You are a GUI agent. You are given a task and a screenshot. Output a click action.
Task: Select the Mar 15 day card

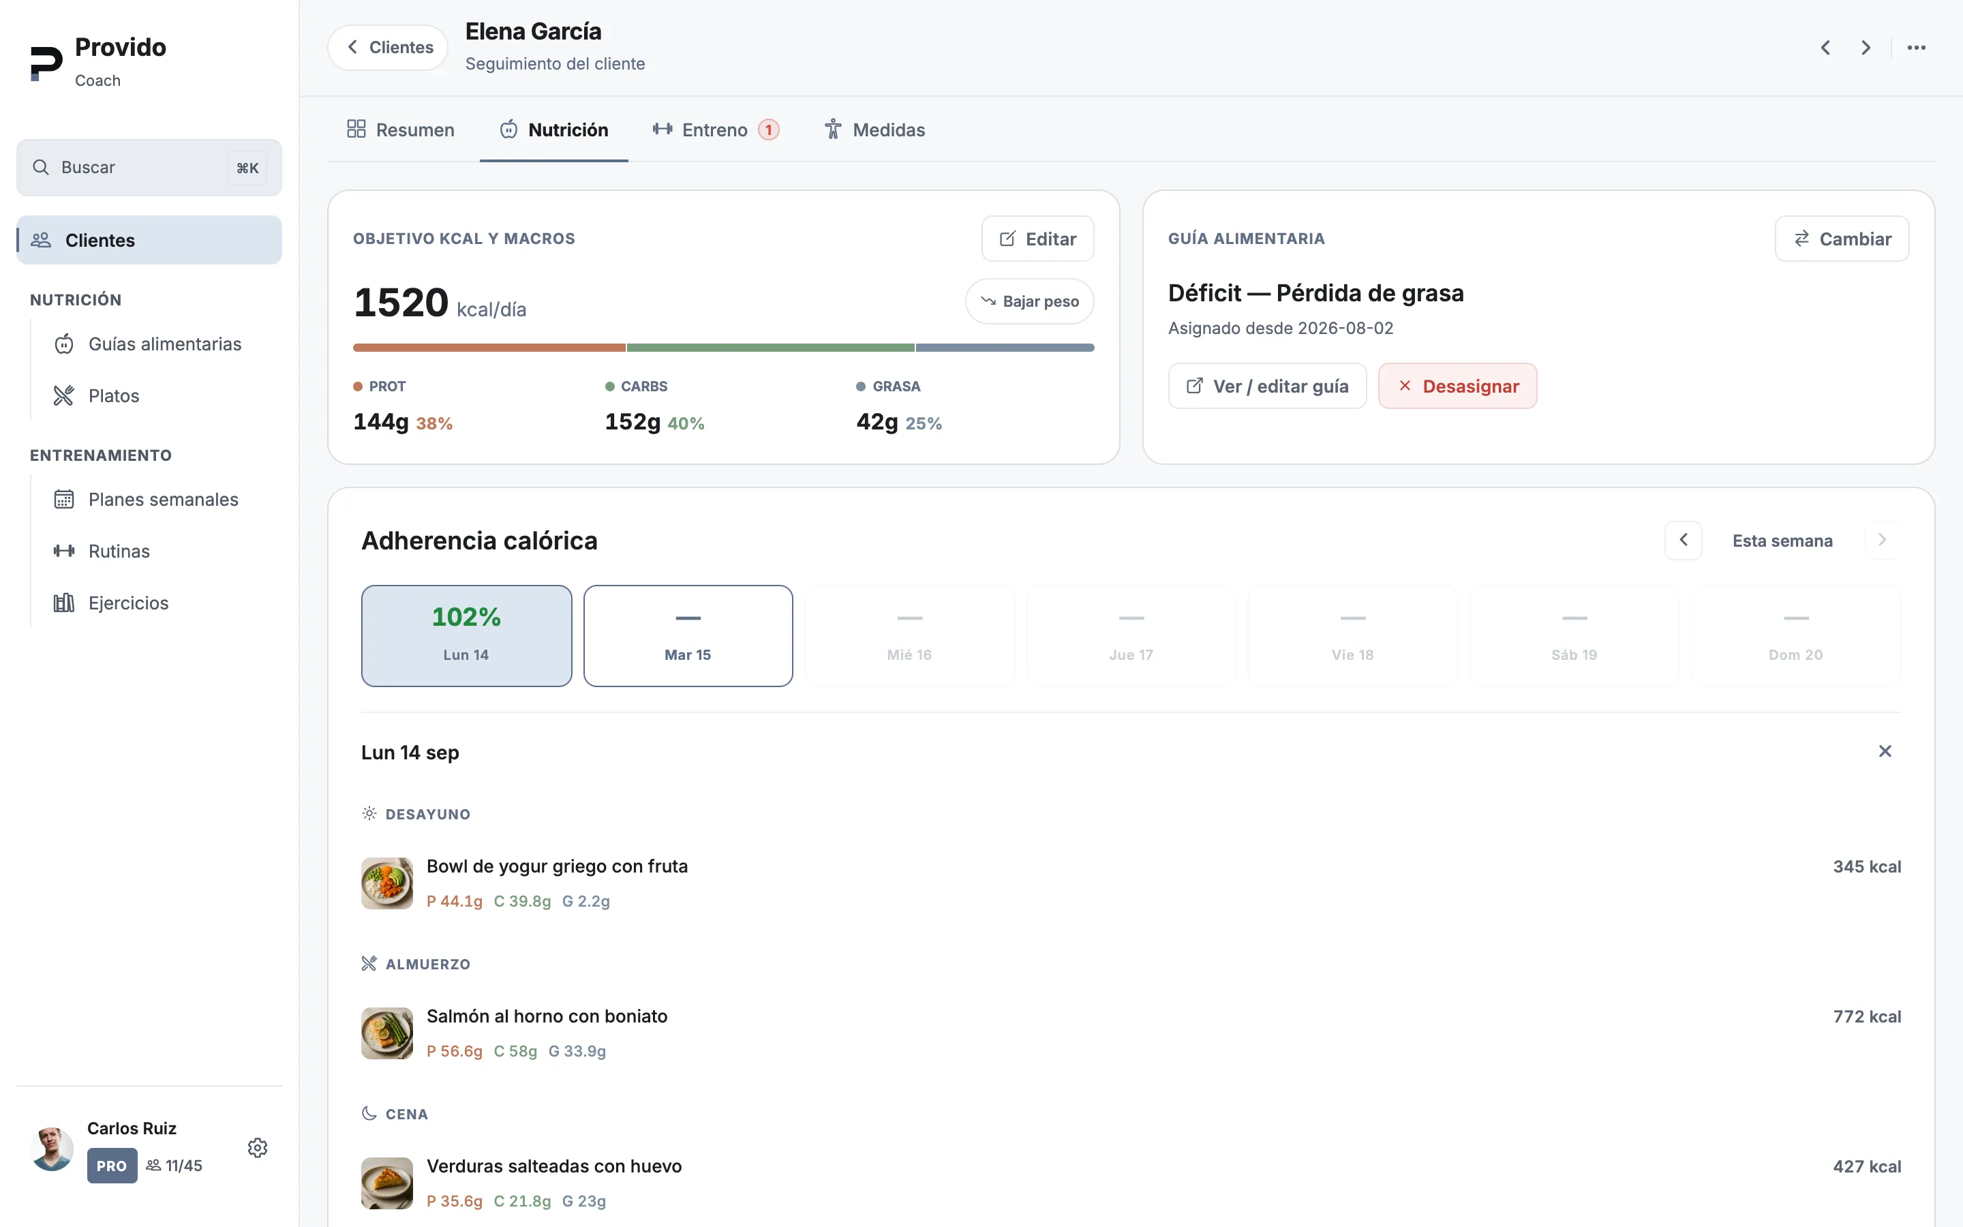pos(688,636)
